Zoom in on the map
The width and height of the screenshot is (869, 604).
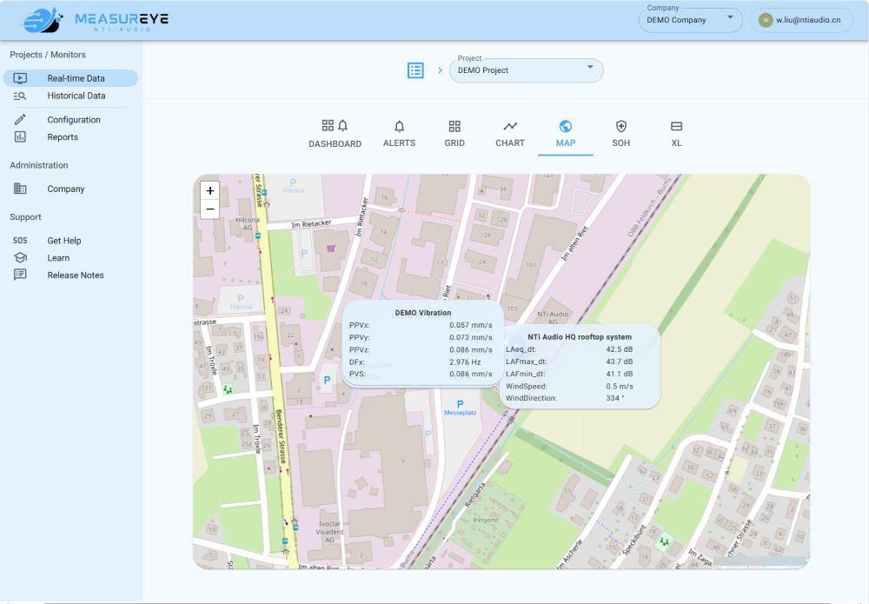pos(210,190)
